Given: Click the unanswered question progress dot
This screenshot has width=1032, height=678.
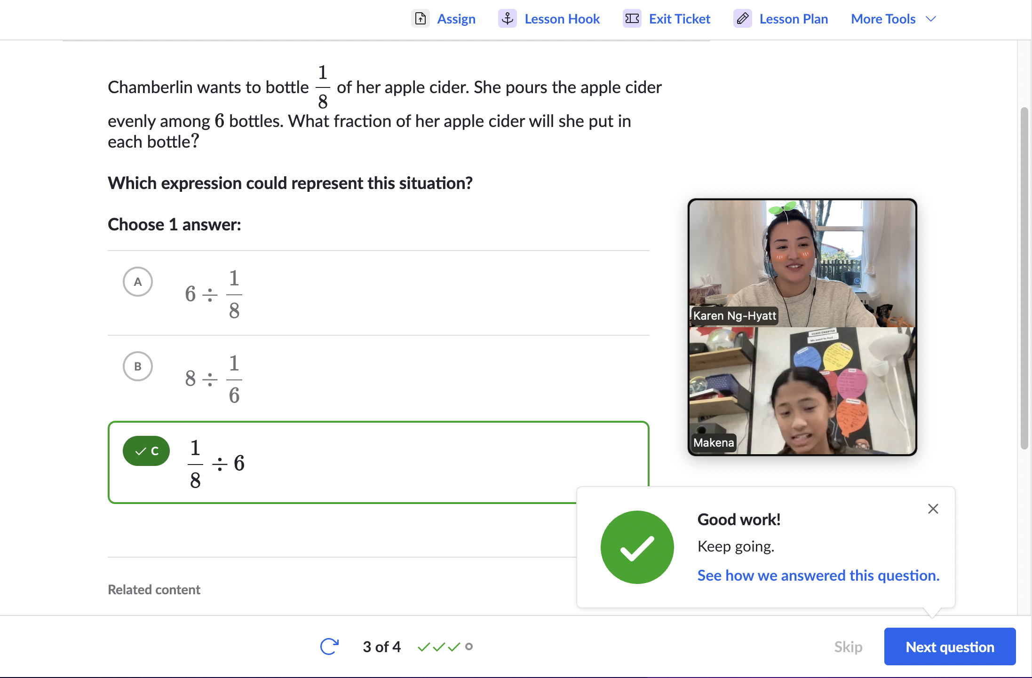Looking at the screenshot, I should pos(469,646).
